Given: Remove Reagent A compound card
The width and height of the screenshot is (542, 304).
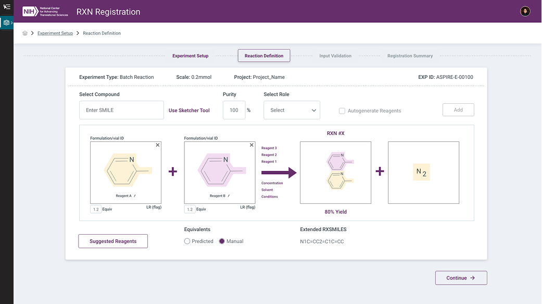Looking at the screenshot, I should pyautogui.click(x=158, y=145).
